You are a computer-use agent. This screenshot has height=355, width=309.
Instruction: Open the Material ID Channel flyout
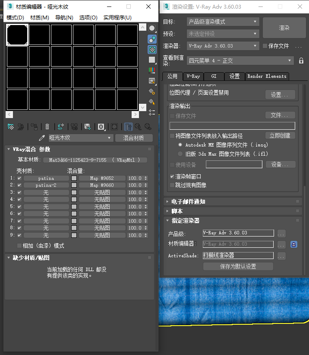pos(101,127)
